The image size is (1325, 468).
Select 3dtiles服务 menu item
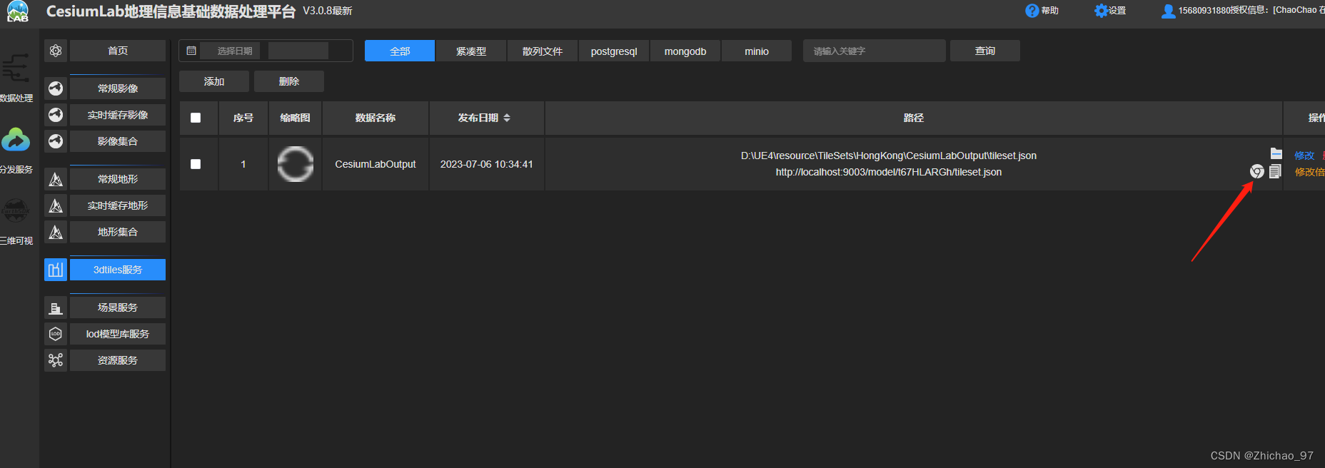tap(118, 270)
